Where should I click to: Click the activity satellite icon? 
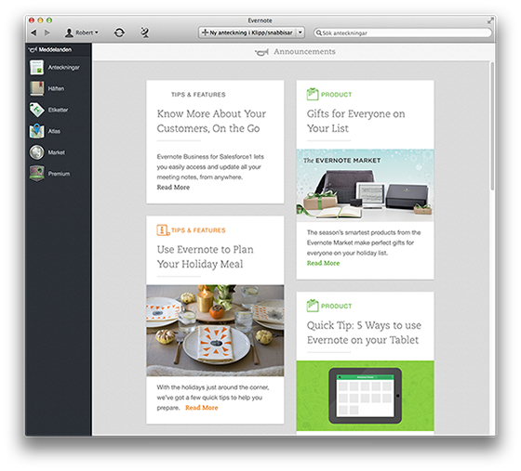145,33
